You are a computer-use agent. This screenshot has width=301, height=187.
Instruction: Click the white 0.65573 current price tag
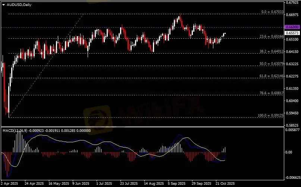tap(291, 33)
